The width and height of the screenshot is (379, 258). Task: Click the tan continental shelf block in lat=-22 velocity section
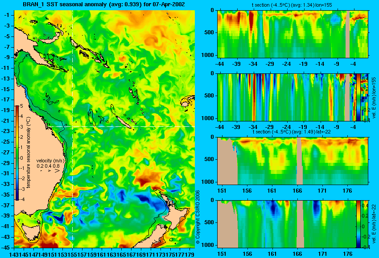click(x=227, y=226)
